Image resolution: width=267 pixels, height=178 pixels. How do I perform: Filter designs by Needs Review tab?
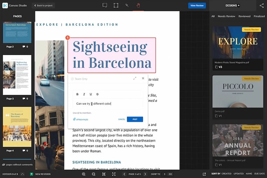point(226,16)
